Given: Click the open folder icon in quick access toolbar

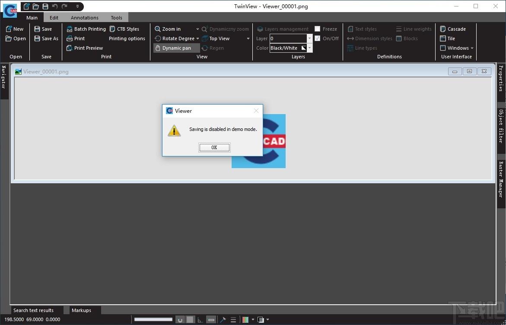Looking at the screenshot, I should (36, 6).
